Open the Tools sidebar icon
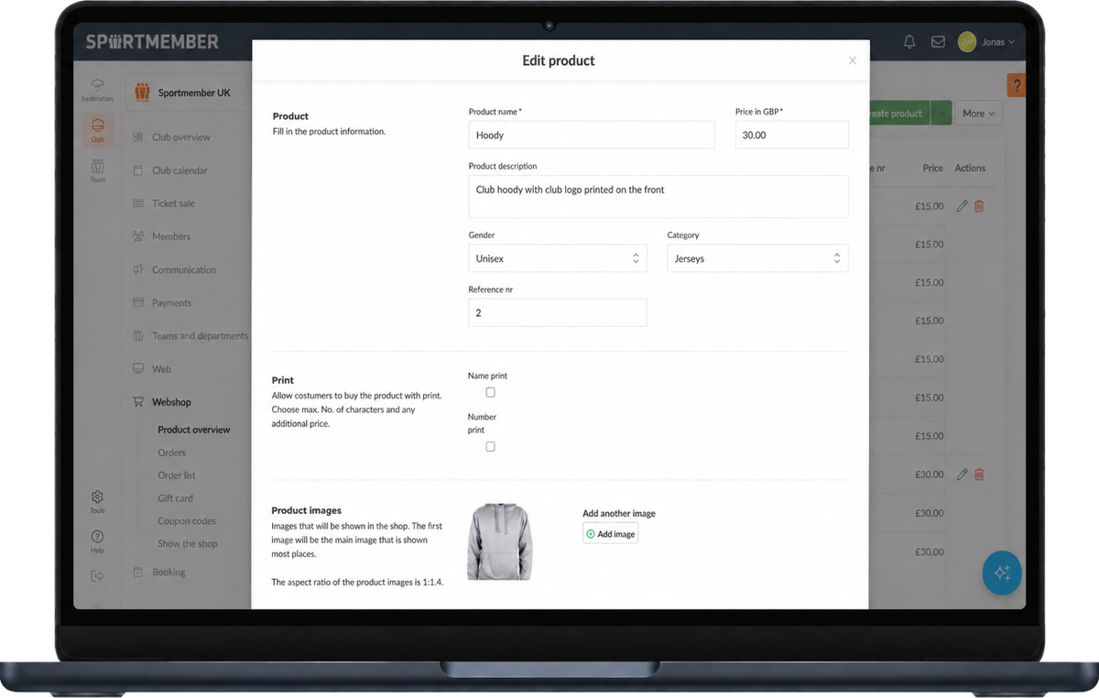 (x=97, y=502)
